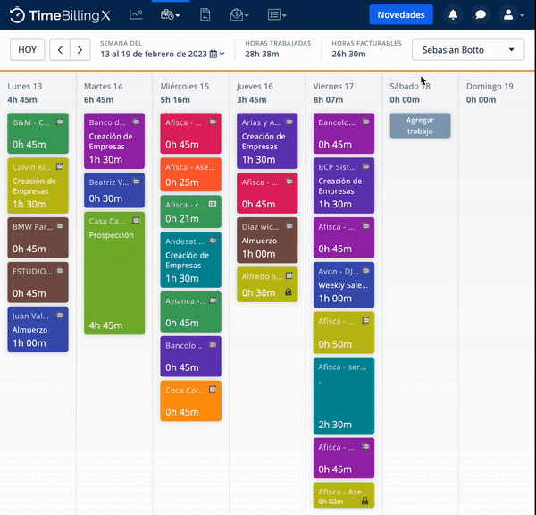Click small icon on Diaz wic... card
This screenshot has height=515, width=536.
pyautogui.click(x=289, y=226)
